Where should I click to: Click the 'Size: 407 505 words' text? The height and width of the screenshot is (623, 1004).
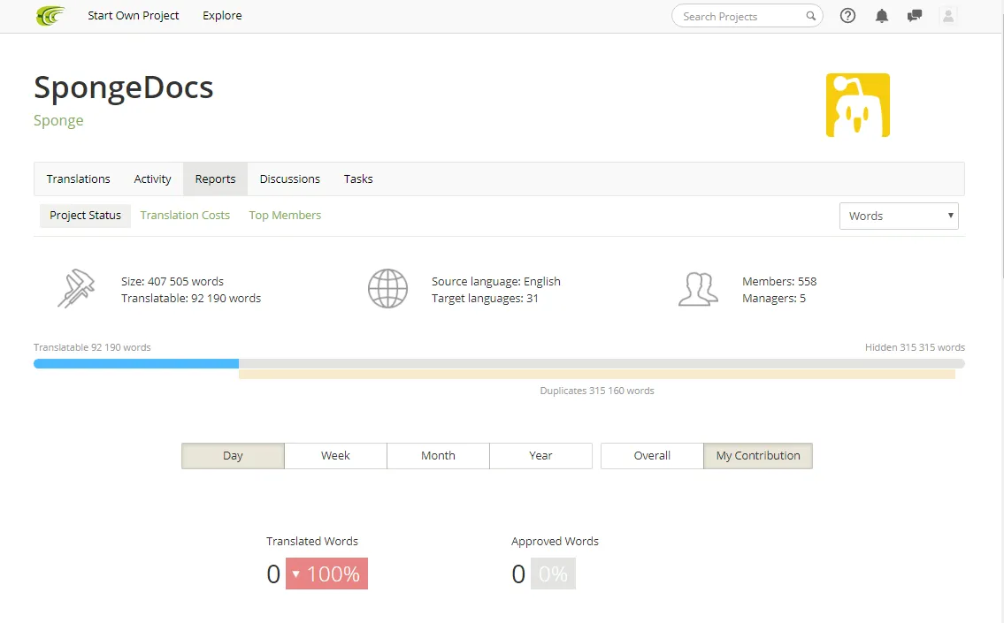(172, 281)
